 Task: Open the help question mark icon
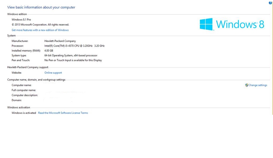(x=270, y=3)
